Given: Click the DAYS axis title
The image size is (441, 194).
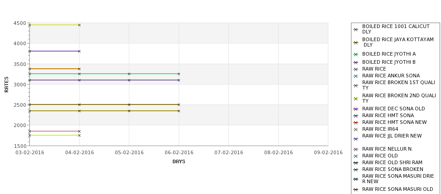Looking at the screenshot, I should tap(179, 162).
